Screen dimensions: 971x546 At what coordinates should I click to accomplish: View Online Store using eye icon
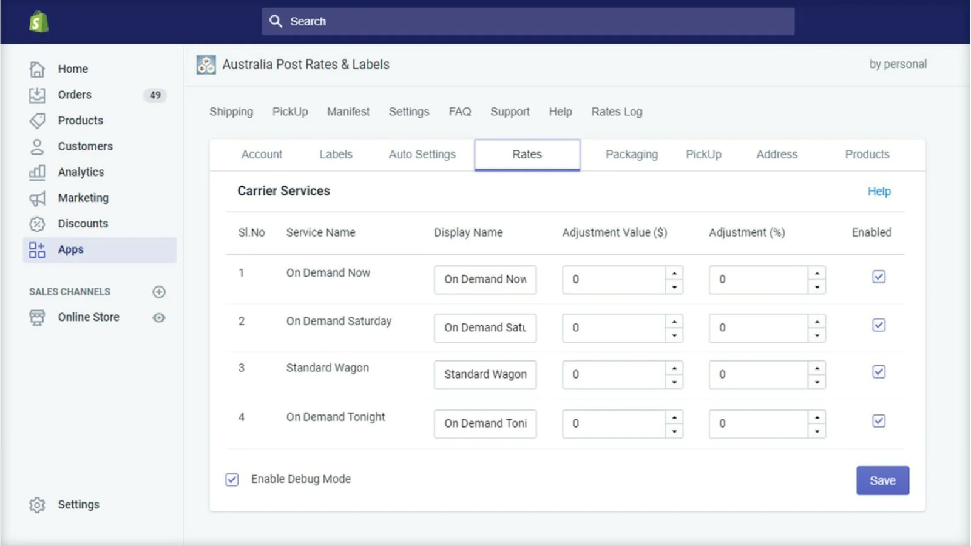click(159, 318)
